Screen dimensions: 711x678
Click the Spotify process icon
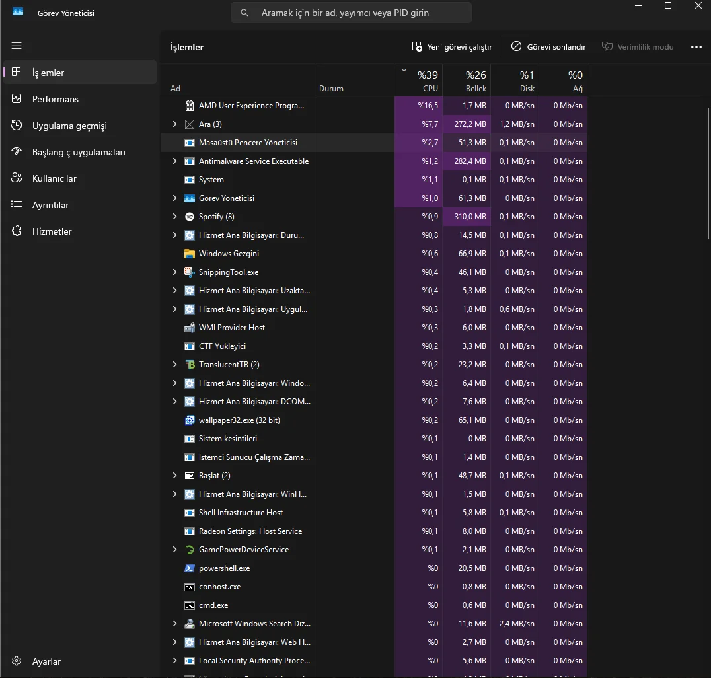click(x=190, y=217)
